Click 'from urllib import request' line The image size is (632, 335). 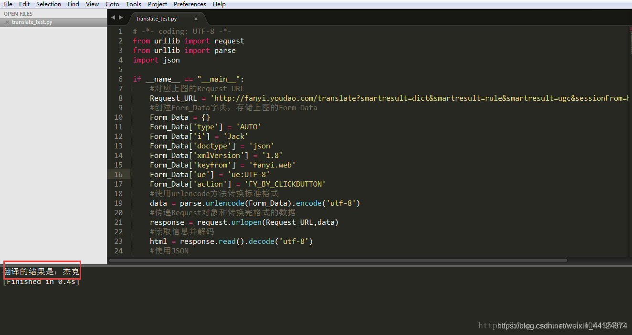[189, 41]
